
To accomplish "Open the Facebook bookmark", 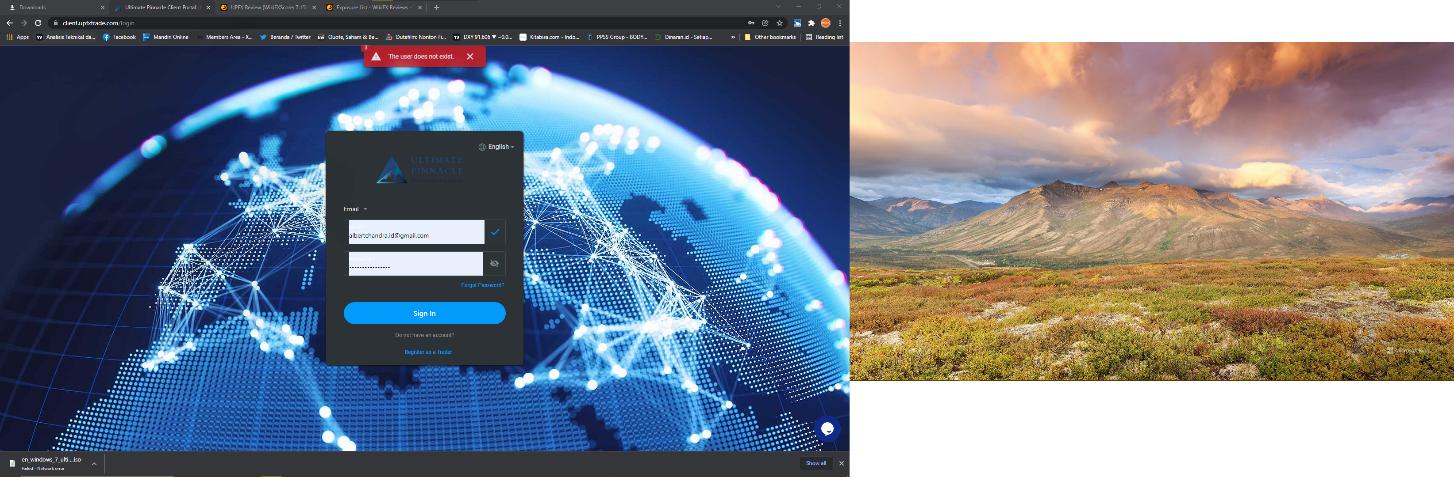I will [x=119, y=37].
